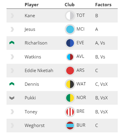Select the Everton blue club badge
Image resolution: width=126 pixels, height=135 pixels.
pyautogui.click(x=70, y=43)
